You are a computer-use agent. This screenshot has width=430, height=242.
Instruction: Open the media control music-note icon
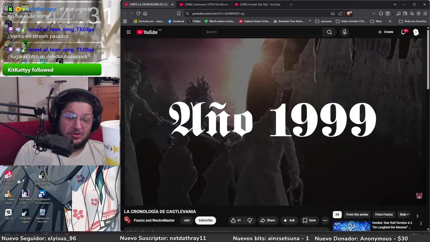coord(398,13)
